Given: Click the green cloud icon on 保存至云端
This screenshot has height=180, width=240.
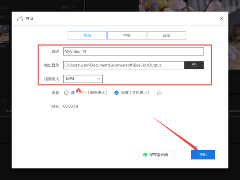Looking at the screenshot, I should pyautogui.click(x=145, y=155).
